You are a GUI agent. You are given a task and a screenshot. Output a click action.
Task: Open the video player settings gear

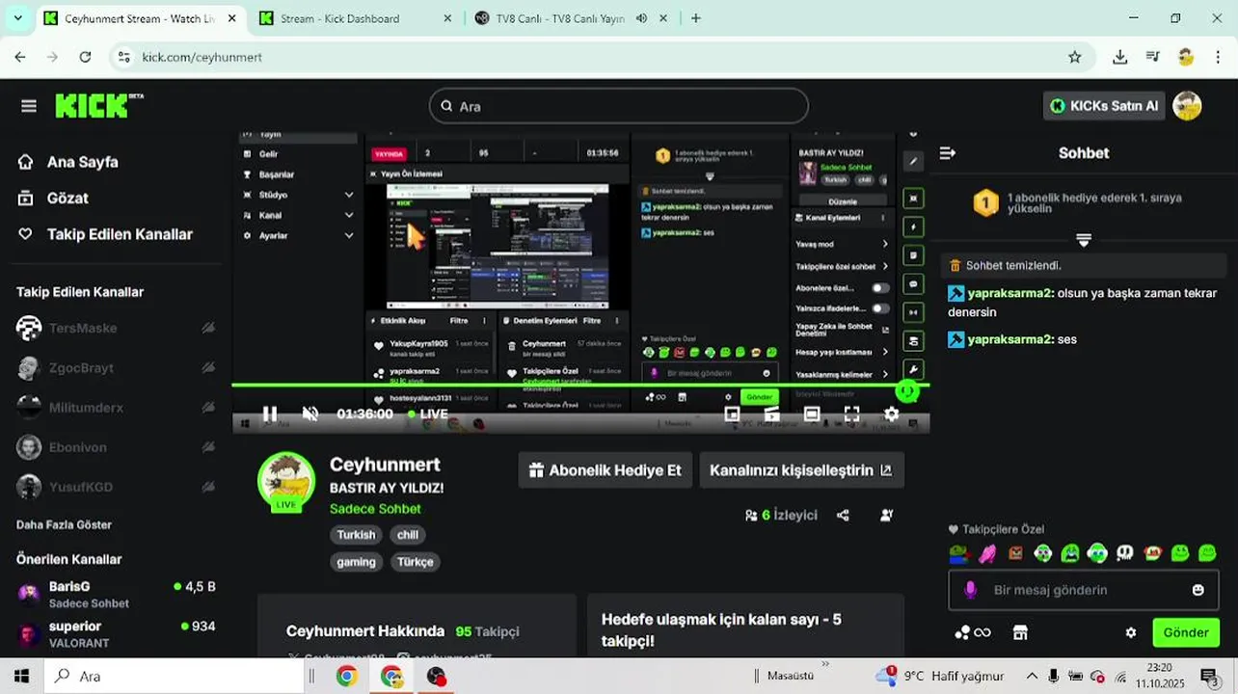pos(891,414)
